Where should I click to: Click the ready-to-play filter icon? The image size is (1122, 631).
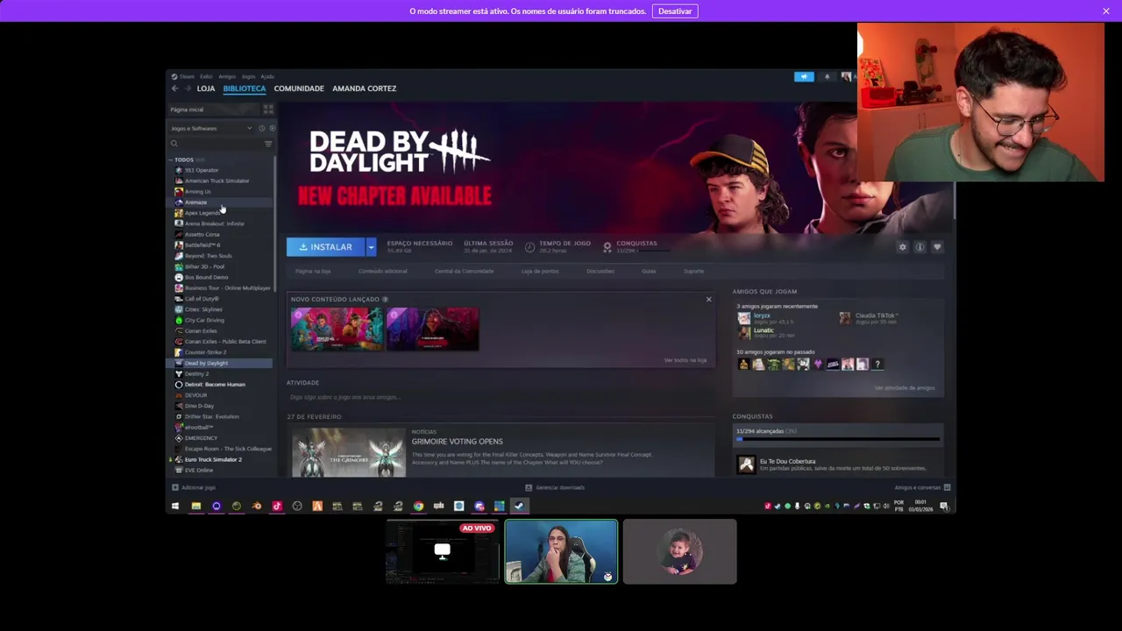pos(272,129)
